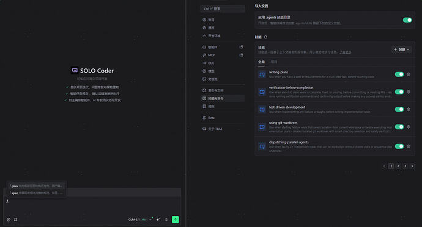Viewport: 422px width, 227px height.
Task: Click the marketplace icon beside MCP
Action: [241, 55]
